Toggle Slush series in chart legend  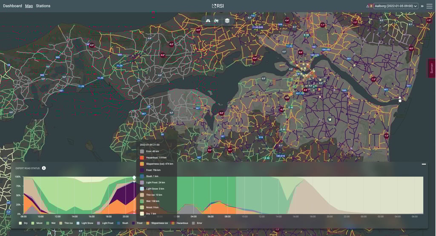point(123,223)
